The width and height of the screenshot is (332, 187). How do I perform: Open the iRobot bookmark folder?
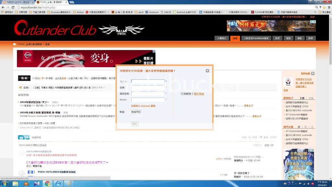pos(78,12)
